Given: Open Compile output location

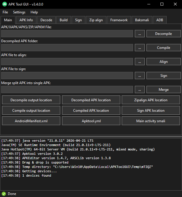Looking at the screenshot, I should [31, 110].
